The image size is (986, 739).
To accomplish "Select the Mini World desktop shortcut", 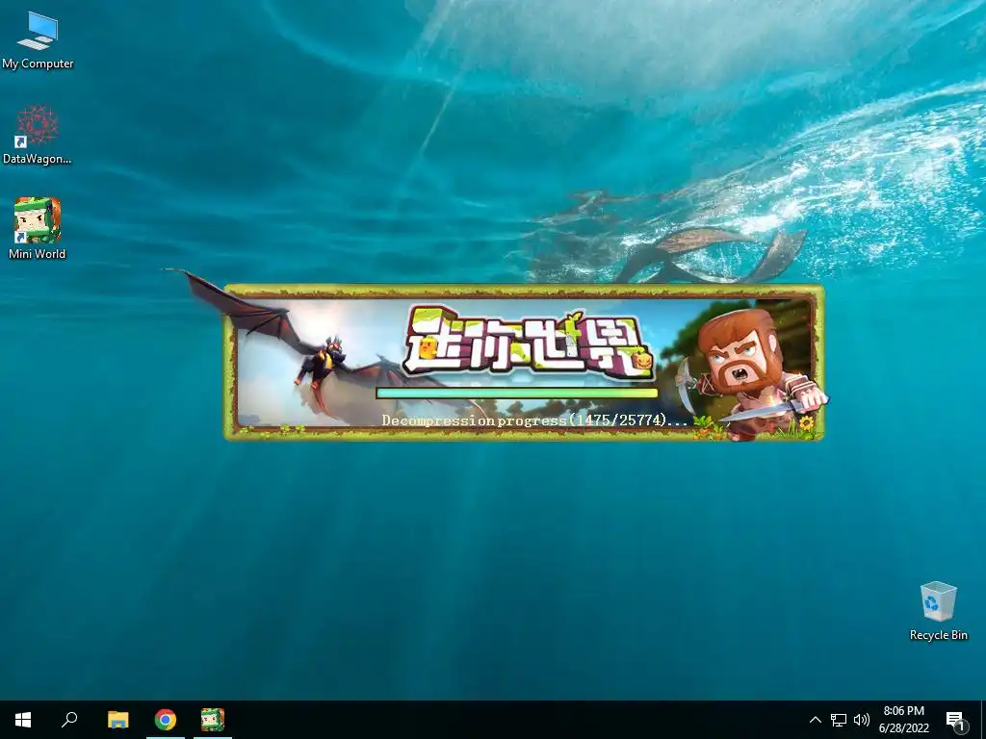I will coord(38,228).
